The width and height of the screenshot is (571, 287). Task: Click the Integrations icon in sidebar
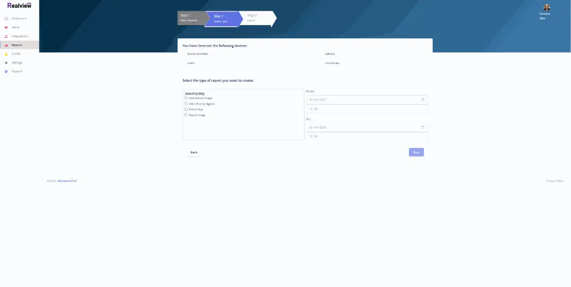click(x=6, y=36)
